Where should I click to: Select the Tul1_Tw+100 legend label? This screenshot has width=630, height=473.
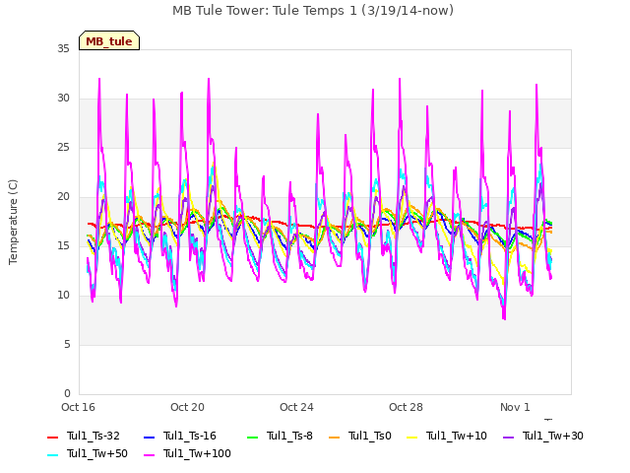[197, 453]
